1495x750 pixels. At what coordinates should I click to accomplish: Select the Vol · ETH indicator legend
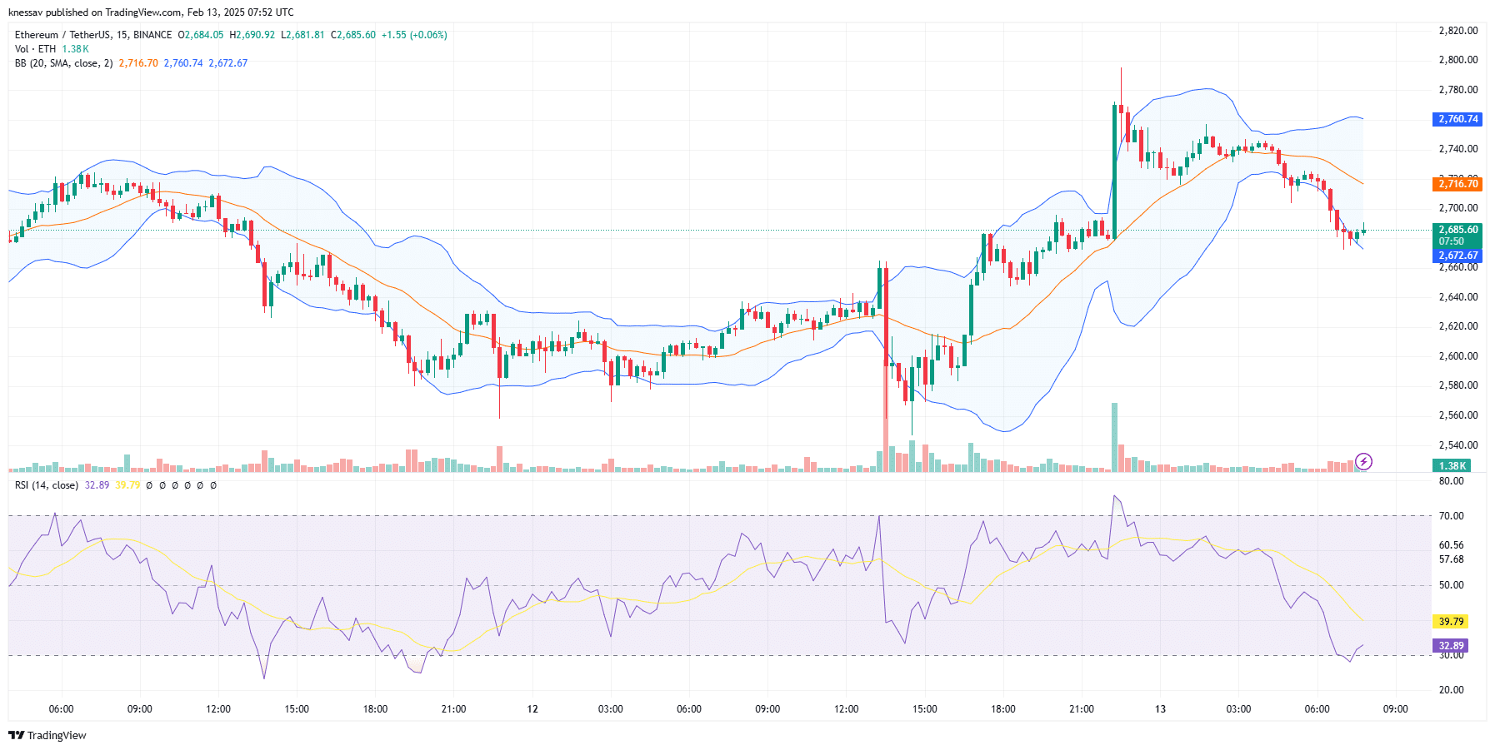click(x=35, y=49)
